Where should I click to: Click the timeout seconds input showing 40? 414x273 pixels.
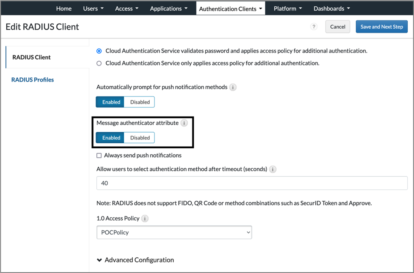[252, 183]
